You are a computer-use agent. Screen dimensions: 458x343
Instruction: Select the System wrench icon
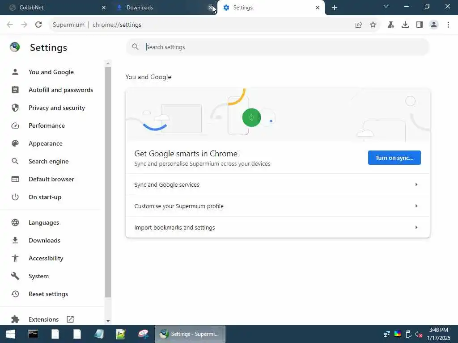pyautogui.click(x=15, y=276)
